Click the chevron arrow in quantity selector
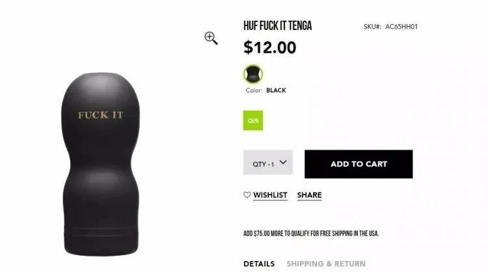488x272 pixels. tap(282, 162)
